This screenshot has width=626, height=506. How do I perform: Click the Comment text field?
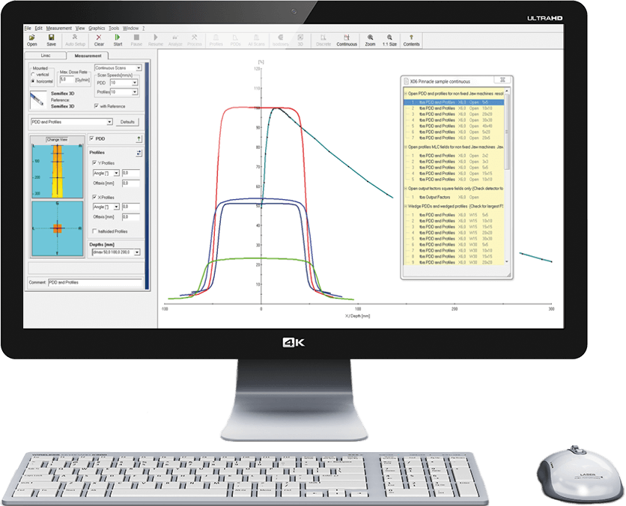tap(94, 283)
